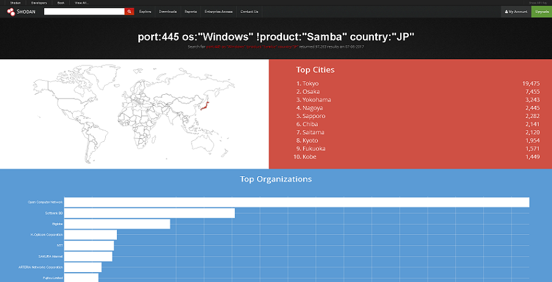Click the Top Organizations heading
This screenshot has width=552, height=282.
click(x=275, y=179)
